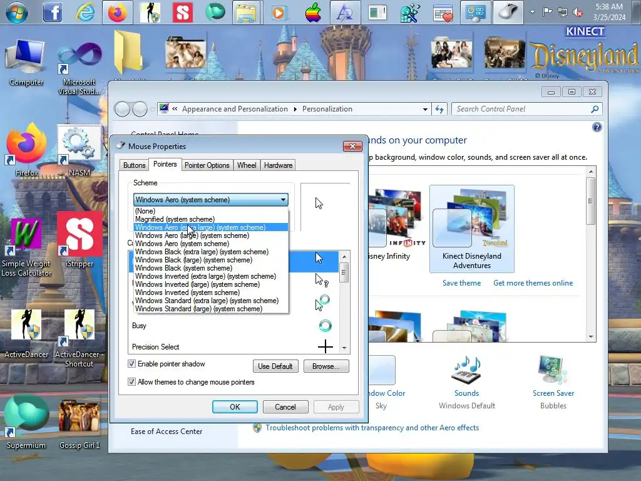The image size is (641, 481).
Task: Click Appearance and Personalization breadcrumb
Action: 235,109
